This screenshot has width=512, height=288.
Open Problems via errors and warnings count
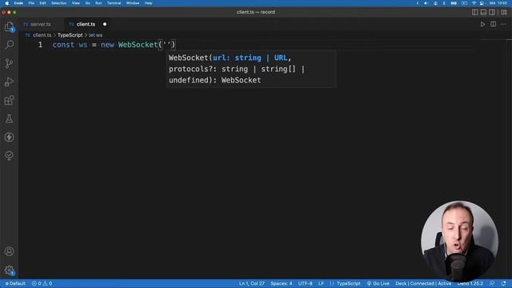[x=42, y=283]
